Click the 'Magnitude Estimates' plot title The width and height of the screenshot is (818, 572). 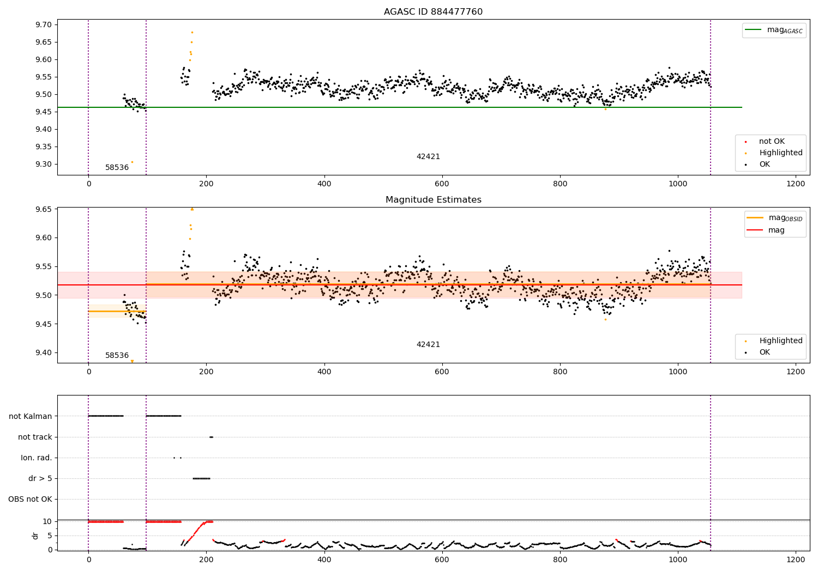coord(433,200)
